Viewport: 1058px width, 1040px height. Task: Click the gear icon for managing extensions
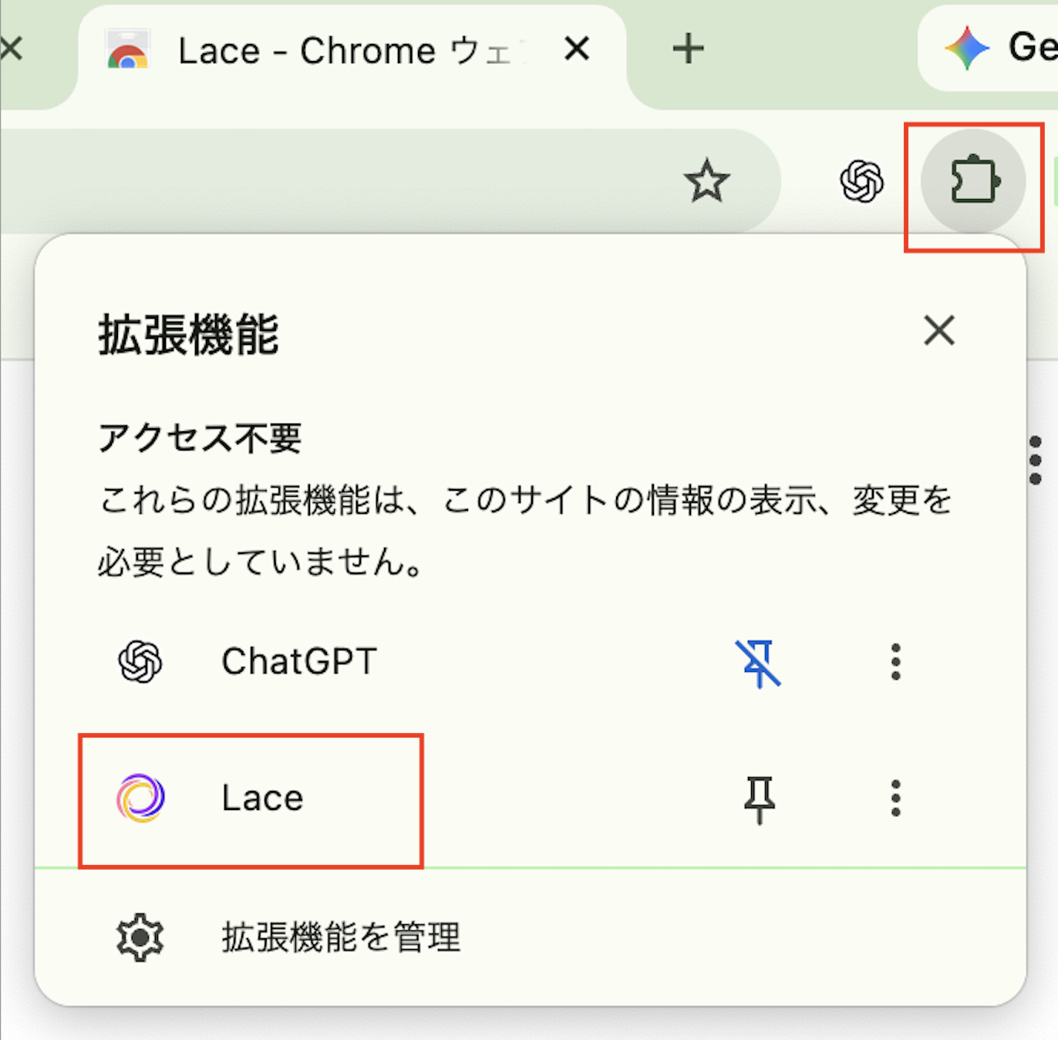tap(140, 937)
